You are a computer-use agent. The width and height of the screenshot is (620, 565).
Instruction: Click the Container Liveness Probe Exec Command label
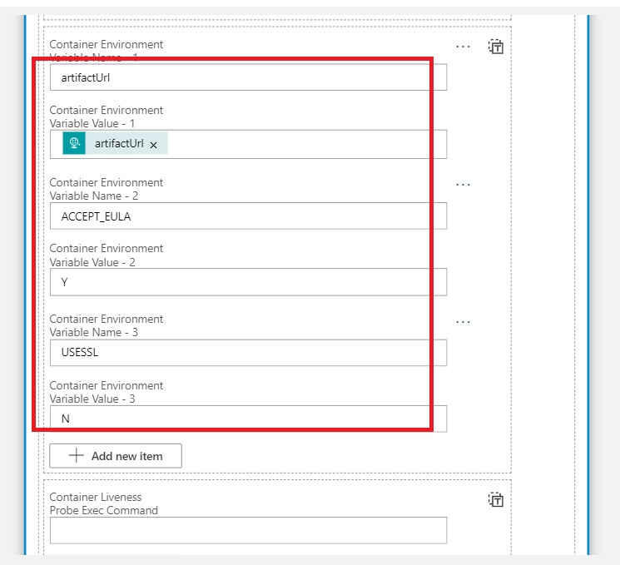pyautogui.click(x=104, y=503)
